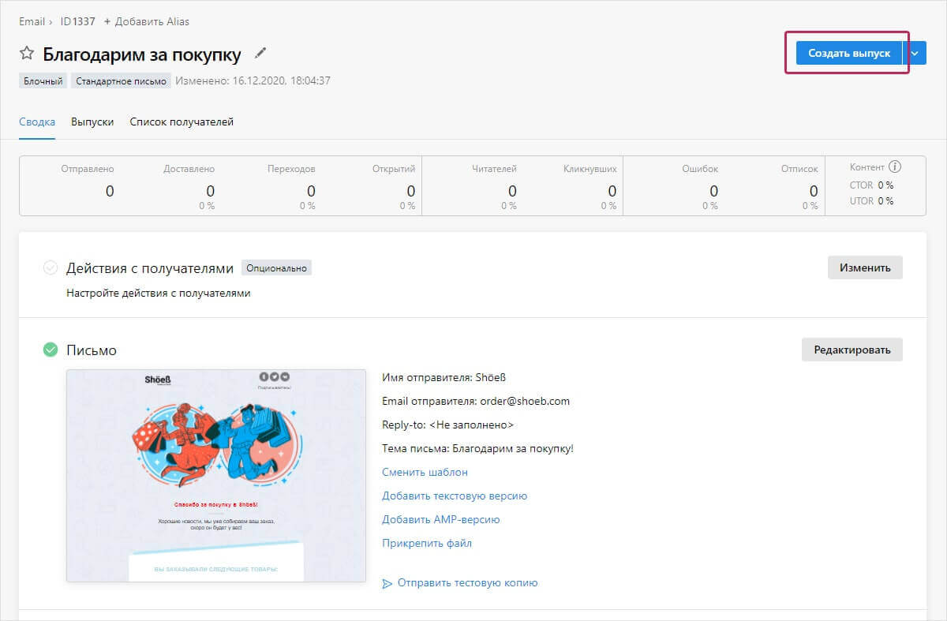Viewport: 947px width, 621px height.
Task: Click the social icons in email preview
Action: point(274,377)
